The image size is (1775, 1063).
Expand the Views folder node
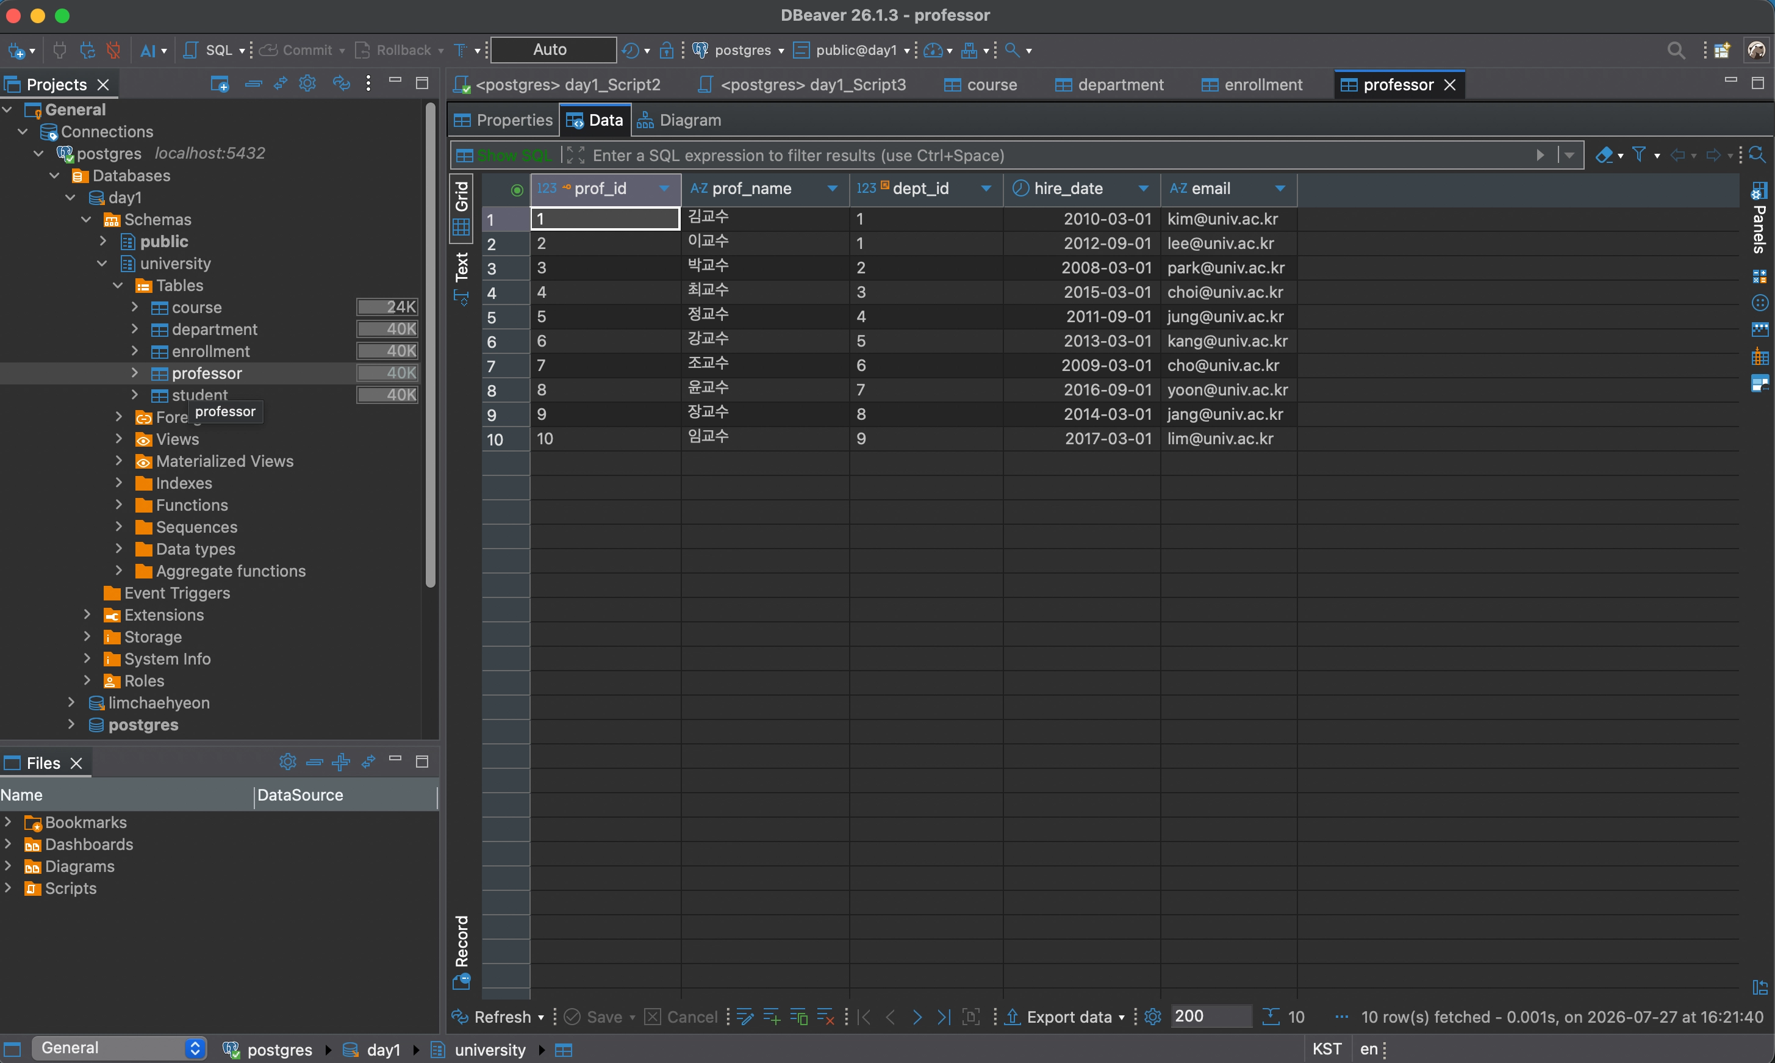118,439
